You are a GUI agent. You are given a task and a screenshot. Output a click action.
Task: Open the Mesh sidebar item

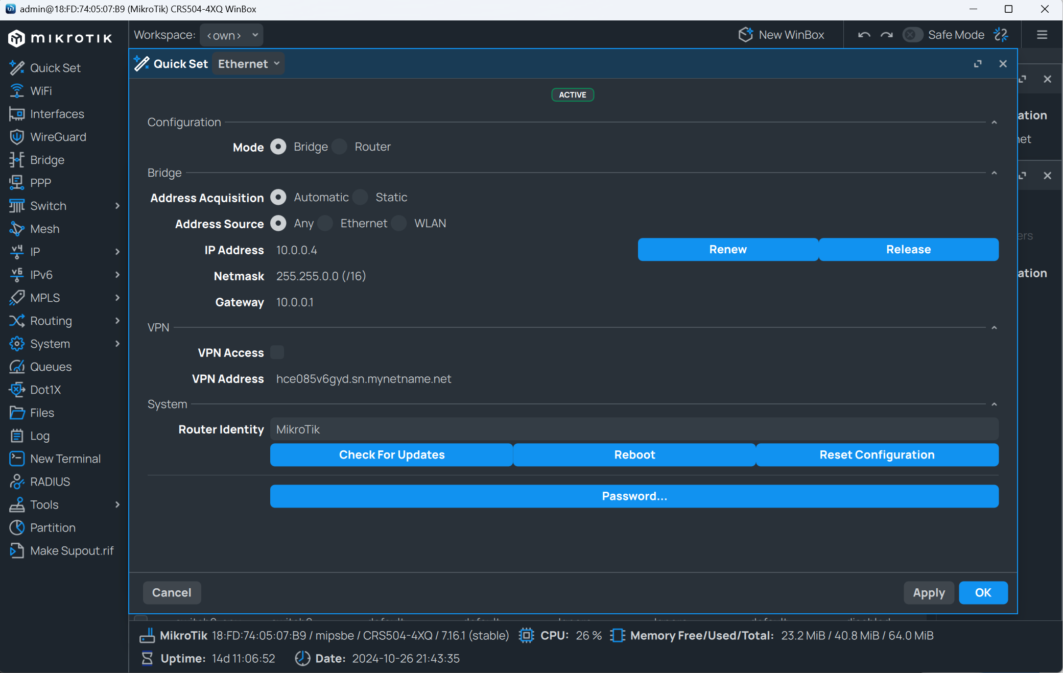point(44,228)
